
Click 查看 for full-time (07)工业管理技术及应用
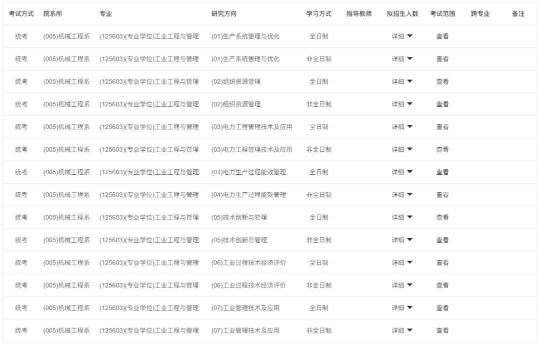(442, 308)
